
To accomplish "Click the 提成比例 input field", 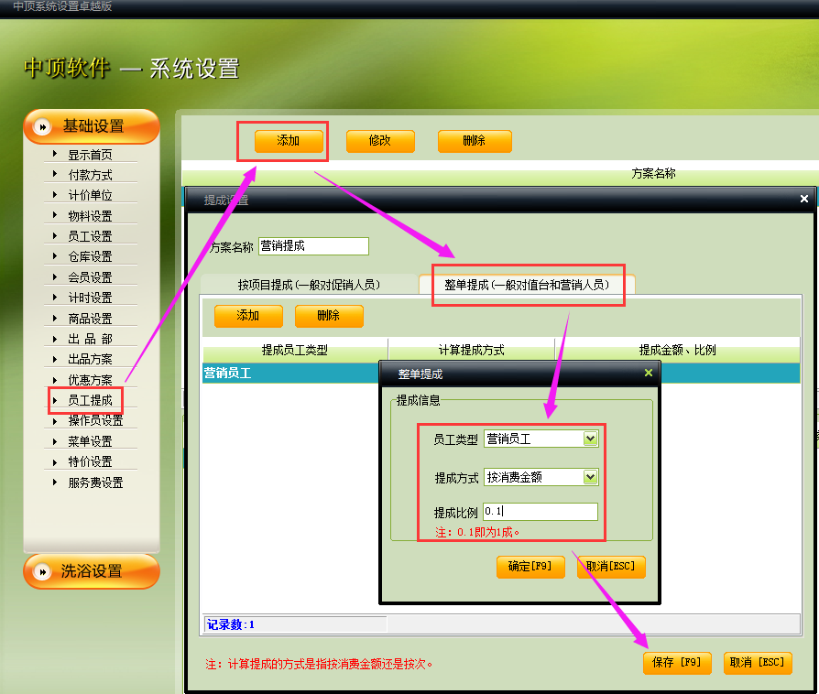I will (541, 512).
